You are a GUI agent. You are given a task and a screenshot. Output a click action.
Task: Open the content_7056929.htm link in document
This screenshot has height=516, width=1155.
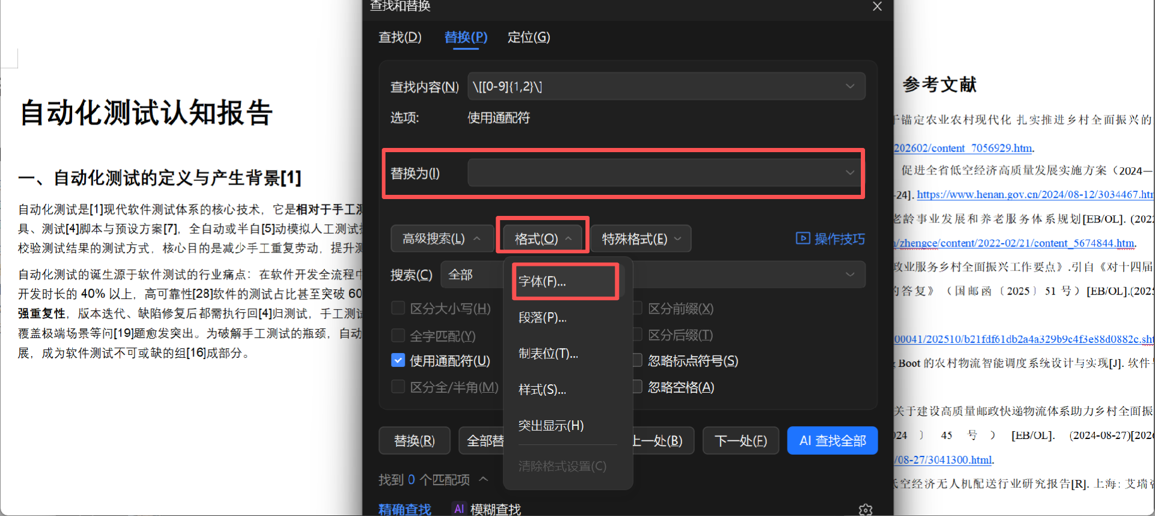click(x=963, y=148)
